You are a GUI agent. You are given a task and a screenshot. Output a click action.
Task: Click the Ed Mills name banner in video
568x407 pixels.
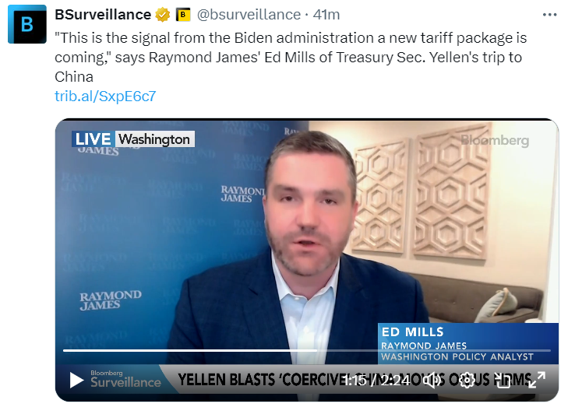(468, 343)
